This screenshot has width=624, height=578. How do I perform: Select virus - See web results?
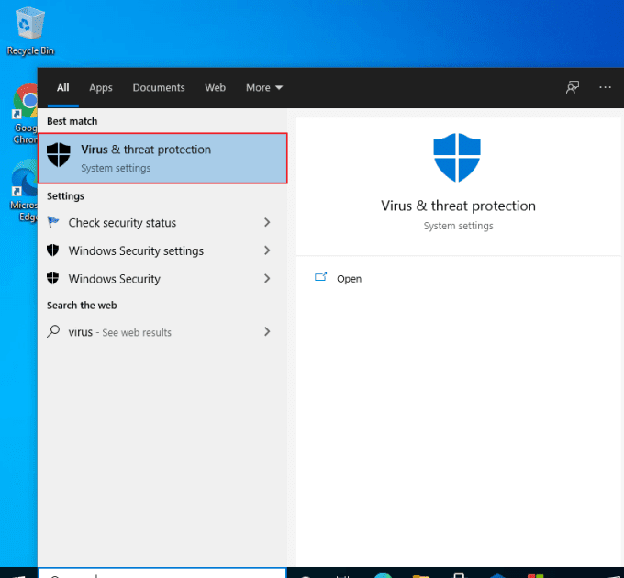tap(162, 331)
